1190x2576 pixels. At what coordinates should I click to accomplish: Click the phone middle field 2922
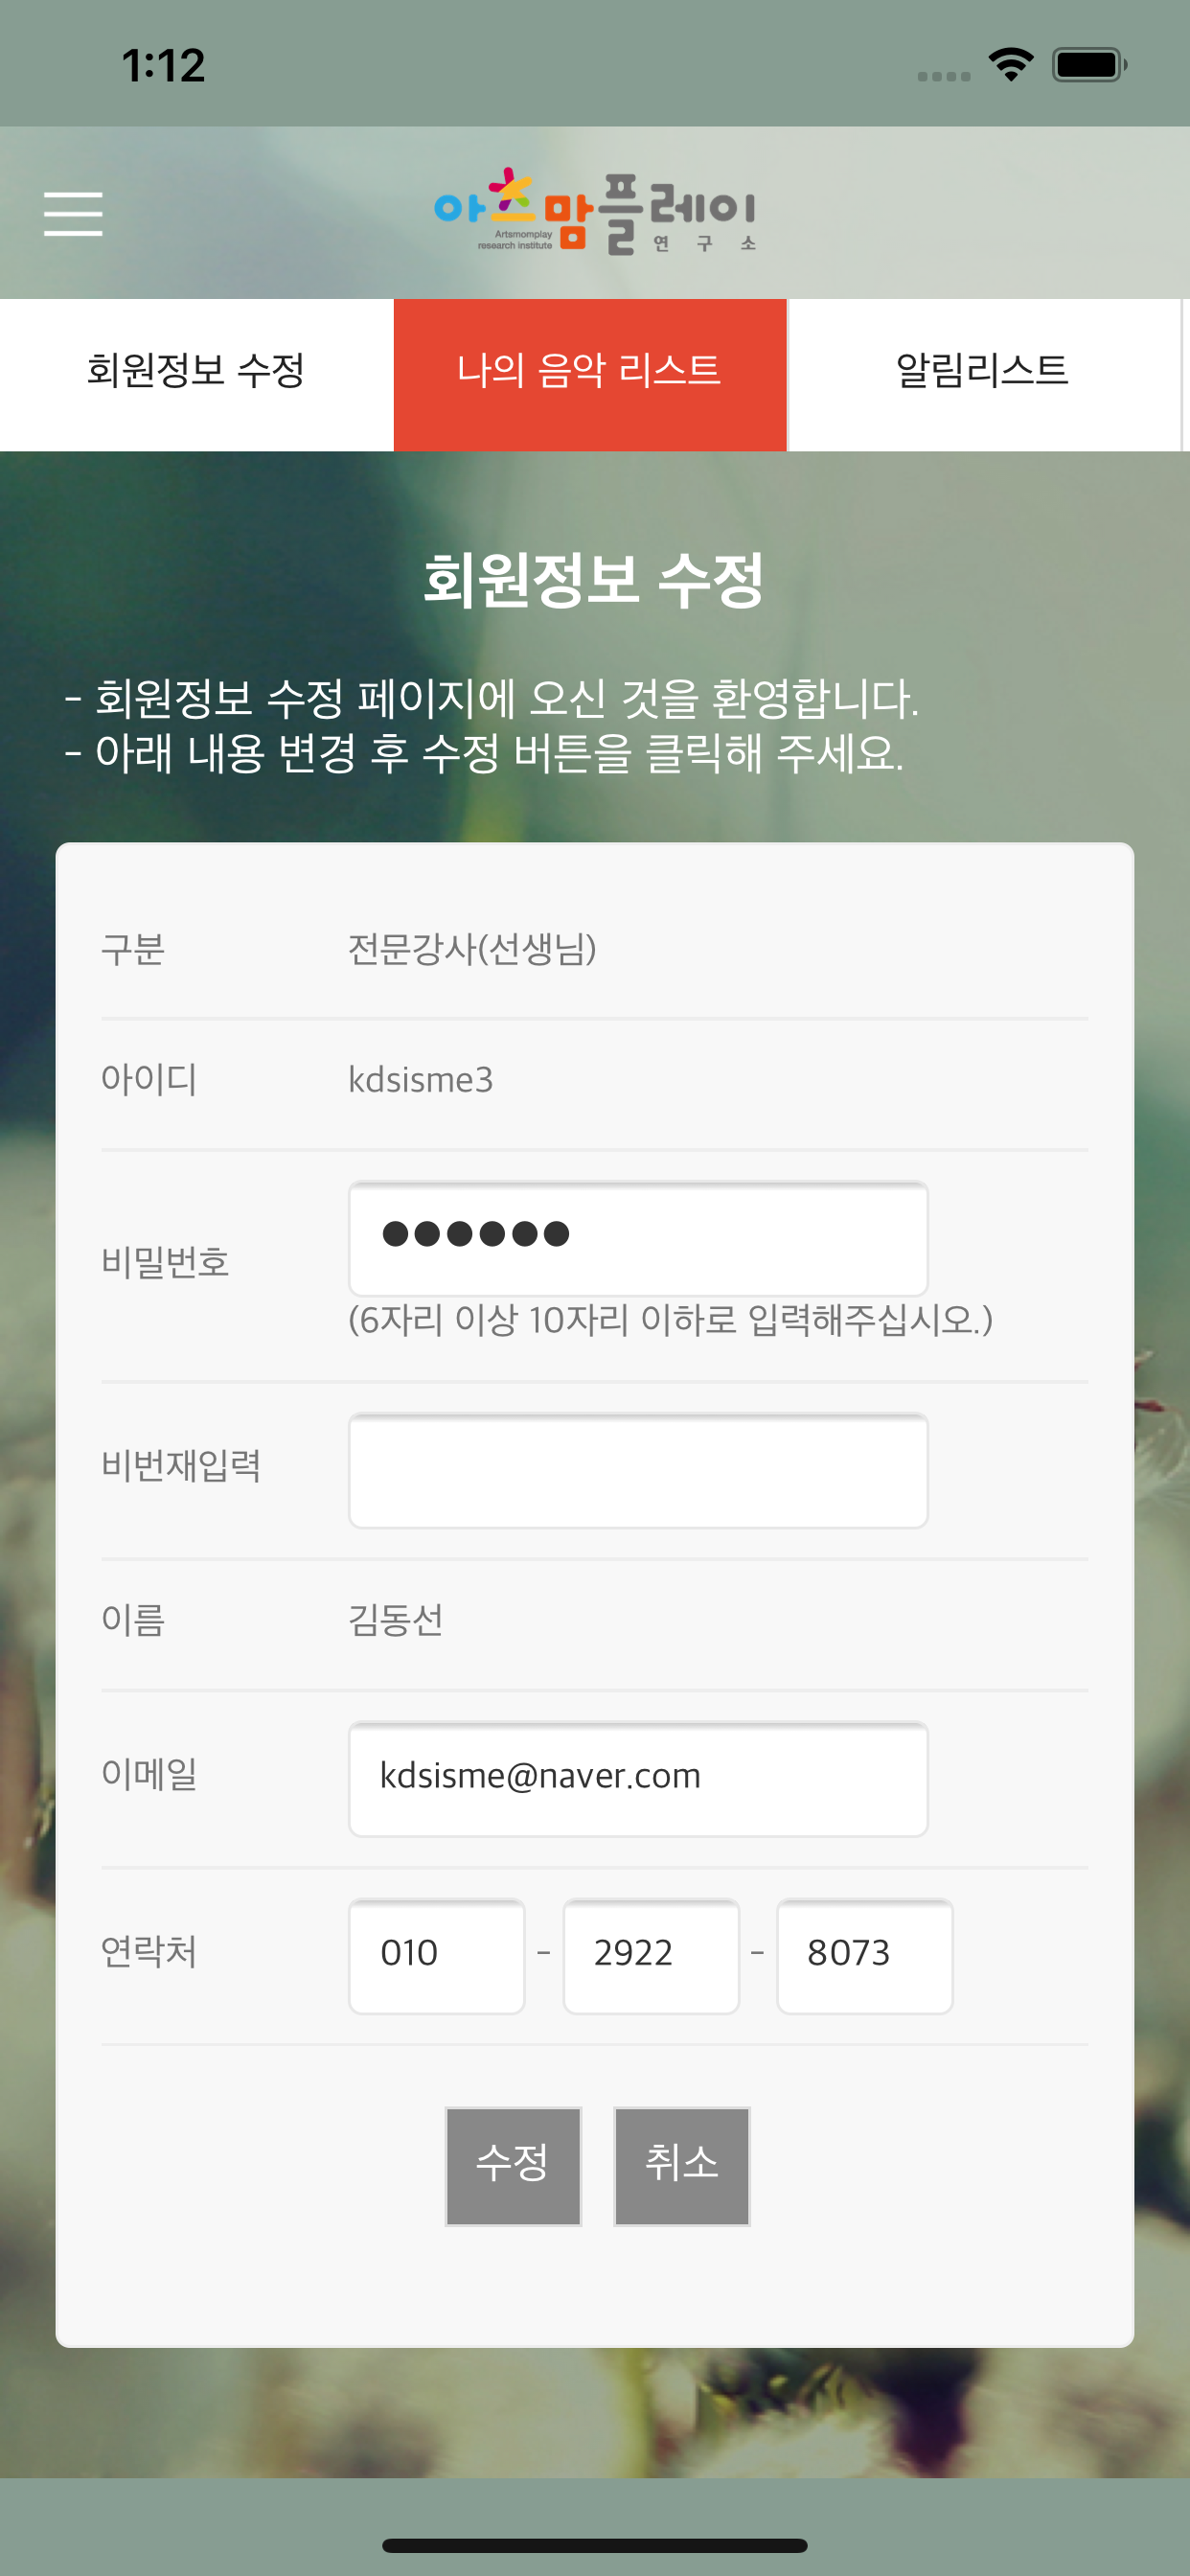click(x=651, y=1955)
